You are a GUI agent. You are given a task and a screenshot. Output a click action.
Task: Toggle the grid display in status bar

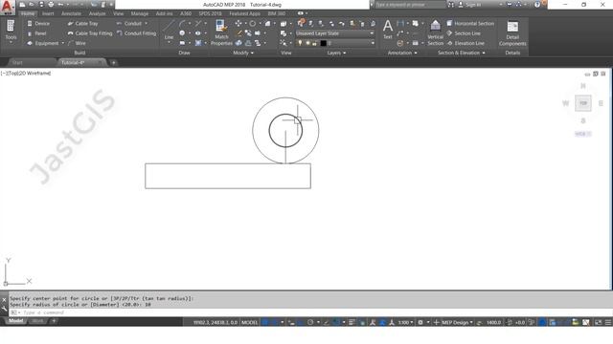click(x=265, y=322)
